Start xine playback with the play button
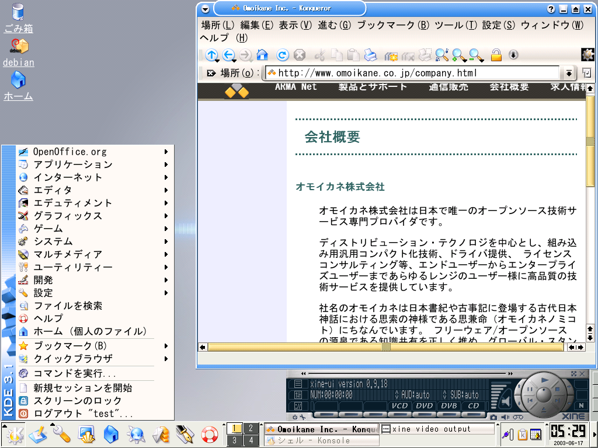 click(545, 380)
